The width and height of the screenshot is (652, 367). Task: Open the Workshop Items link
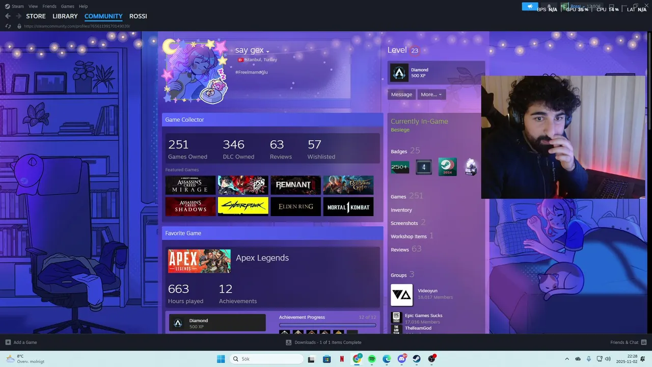coord(409,237)
